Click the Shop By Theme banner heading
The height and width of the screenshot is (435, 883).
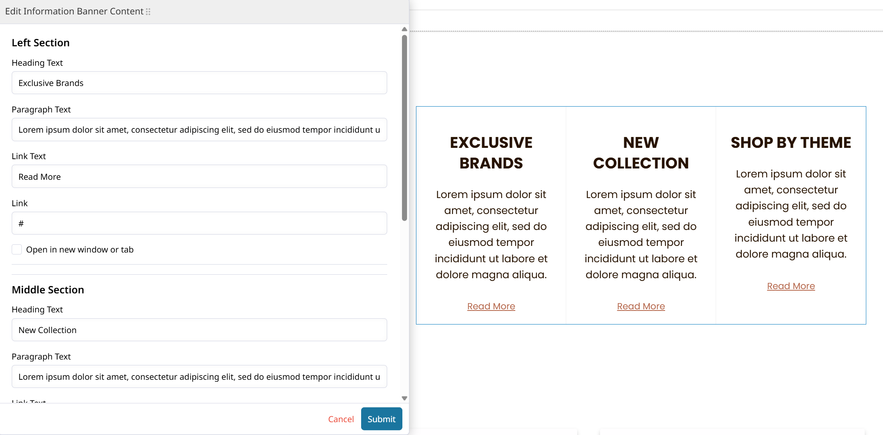pos(790,142)
